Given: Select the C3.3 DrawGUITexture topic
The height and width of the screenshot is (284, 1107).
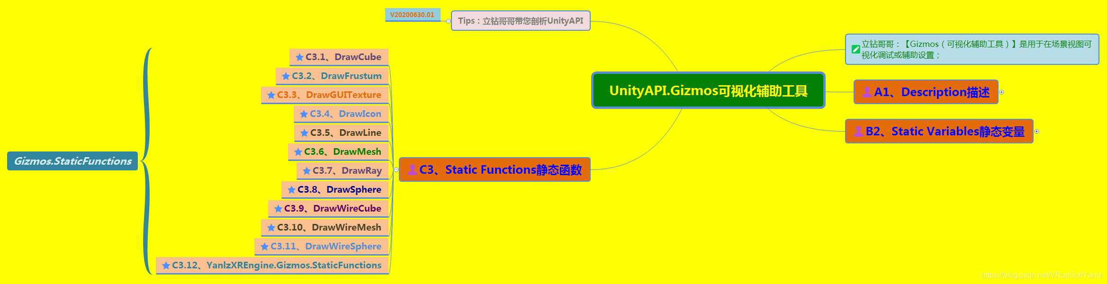Looking at the screenshot, I should click(x=324, y=95).
